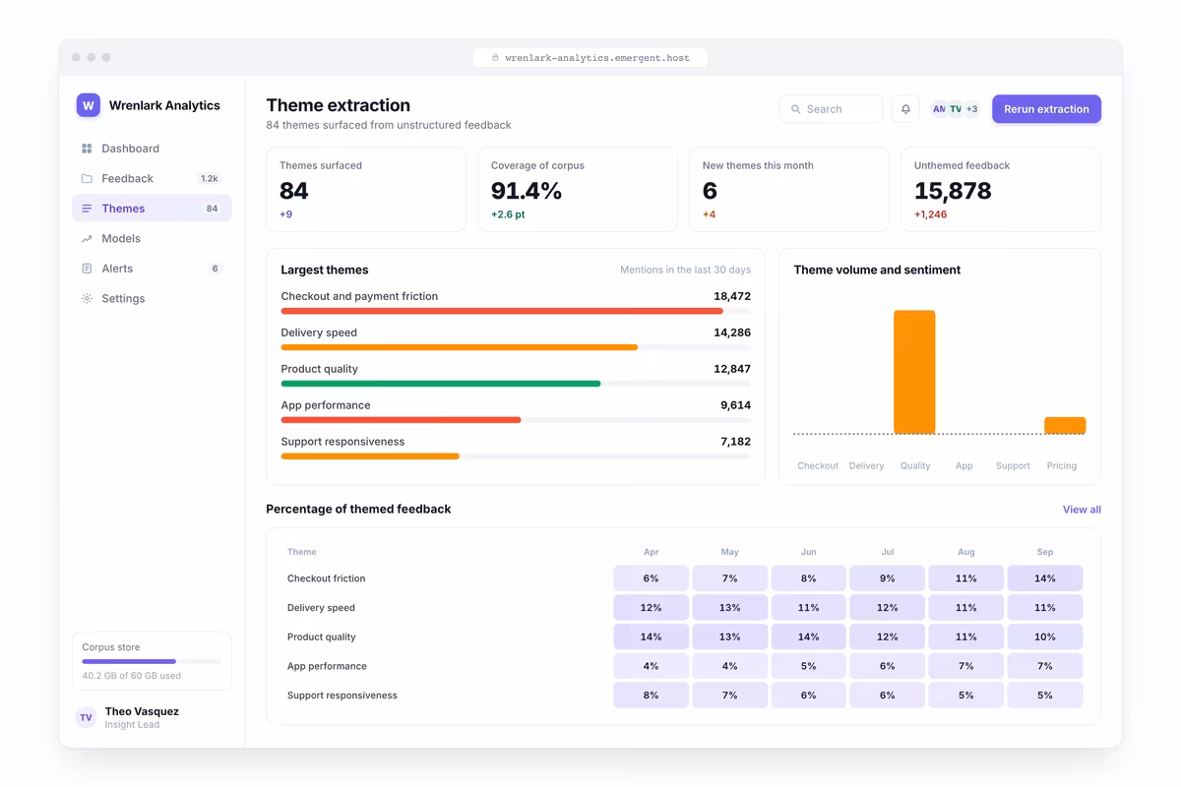1181x787 pixels.
Task: Click the +2.6 pt coverage change
Action: pyautogui.click(x=508, y=214)
